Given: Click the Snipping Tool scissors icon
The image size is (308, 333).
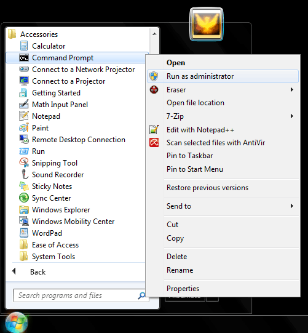Looking at the screenshot, I should (24, 162).
